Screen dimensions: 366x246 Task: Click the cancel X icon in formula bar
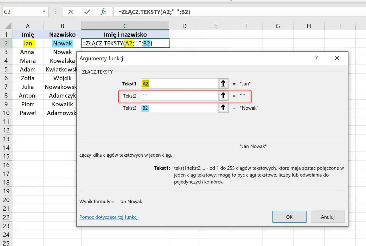70,12
